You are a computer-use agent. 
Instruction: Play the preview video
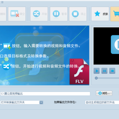pos(97,71)
